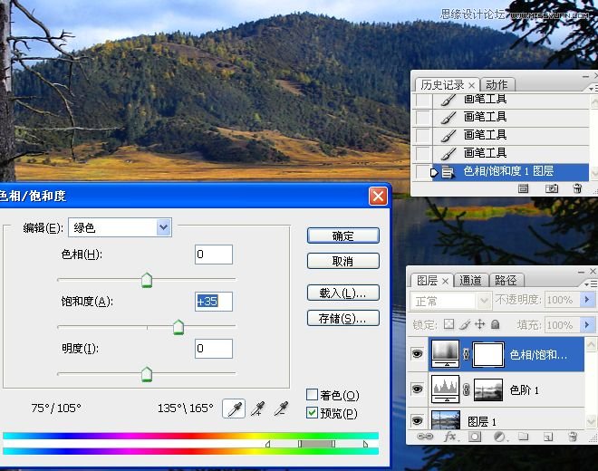Click the History panel trash icon
This screenshot has height=471, width=598.
click(577, 188)
